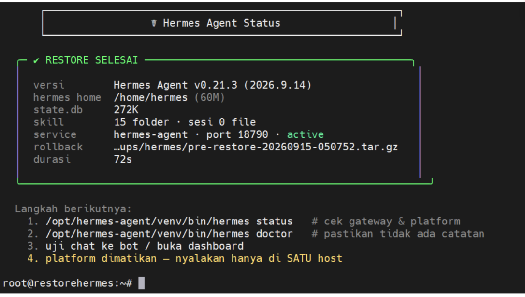
Task: Click the 'hermes status' command line
Action: [169, 222]
